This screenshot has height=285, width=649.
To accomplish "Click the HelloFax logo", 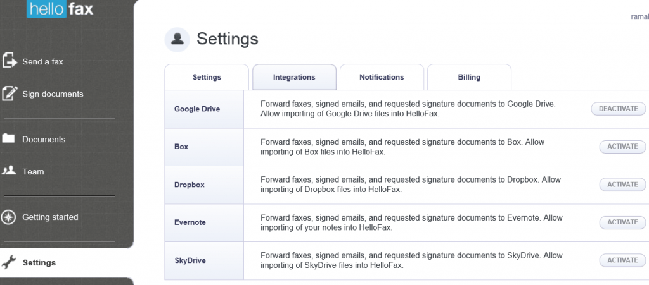I will click(60, 9).
